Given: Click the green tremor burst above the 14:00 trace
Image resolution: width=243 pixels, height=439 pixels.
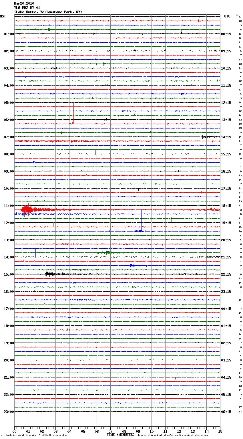Looking at the screenshot, I should pyautogui.click(x=107, y=252).
